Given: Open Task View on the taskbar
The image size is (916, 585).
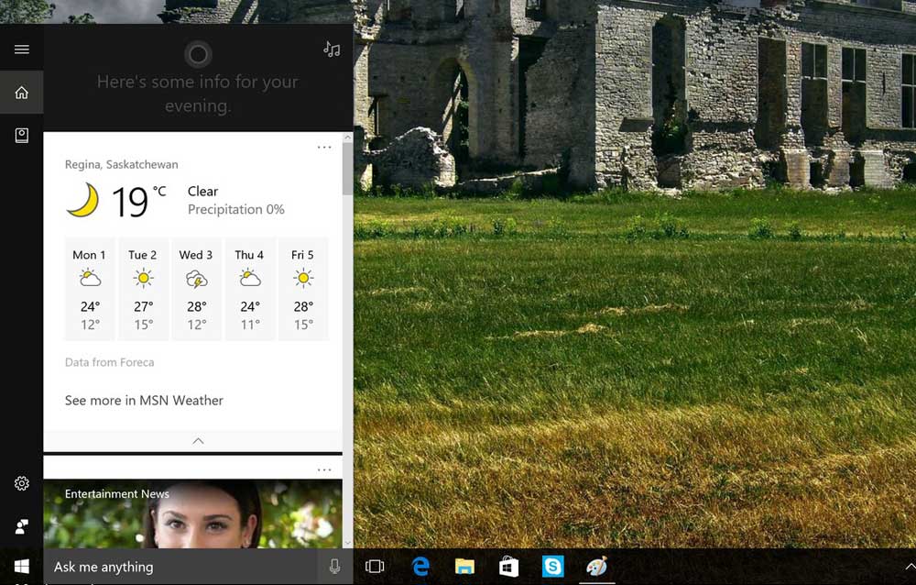Looking at the screenshot, I should (375, 567).
